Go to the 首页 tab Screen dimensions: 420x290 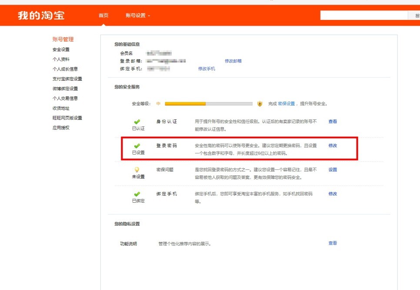(x=103, y=16)
